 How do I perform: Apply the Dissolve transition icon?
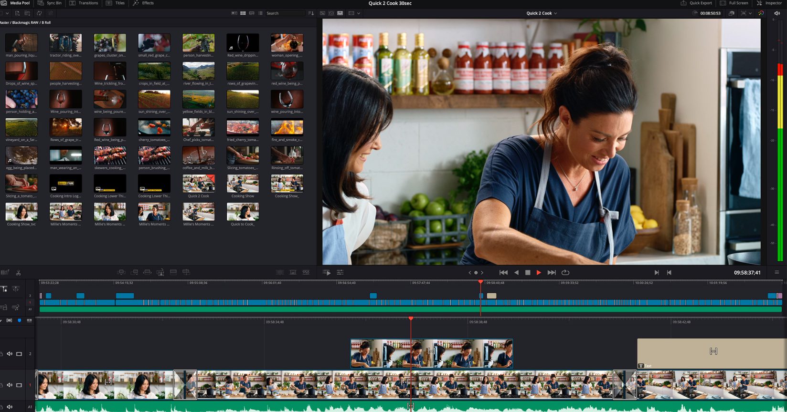[x=293, y=272]
